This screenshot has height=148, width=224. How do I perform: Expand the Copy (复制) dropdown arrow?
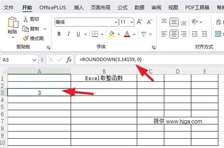point(45,29)
